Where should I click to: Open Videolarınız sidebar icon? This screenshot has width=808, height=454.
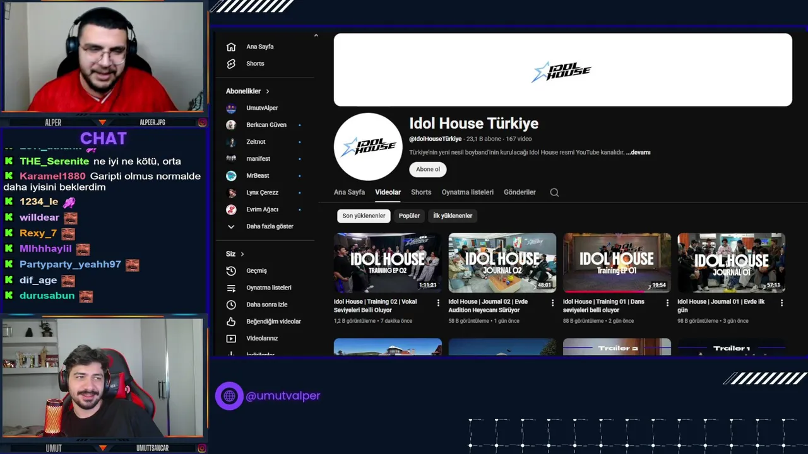click(x=231, y=338)
